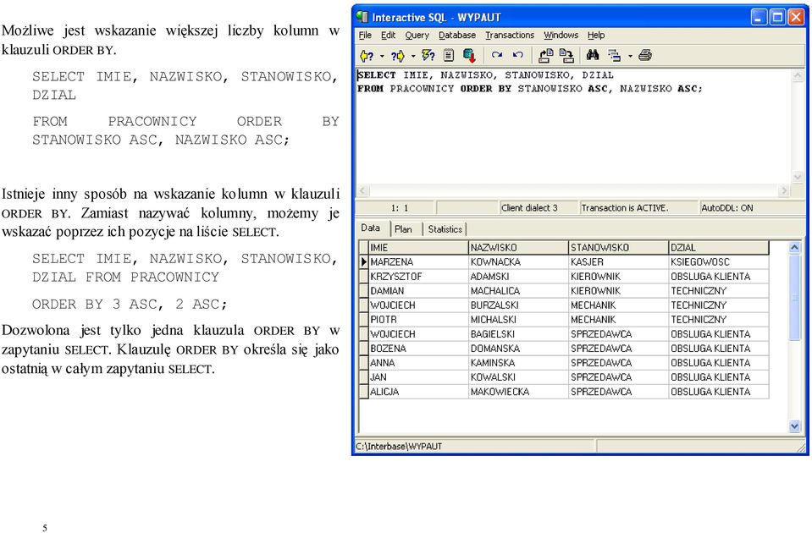812x533 pixels.
Task: Click the DZIAL column header
Action: (x=719, y=248)
